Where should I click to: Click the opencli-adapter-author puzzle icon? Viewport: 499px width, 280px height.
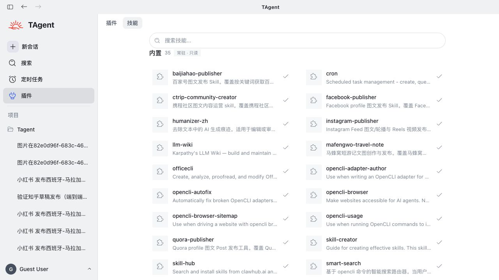coord(313,172)
